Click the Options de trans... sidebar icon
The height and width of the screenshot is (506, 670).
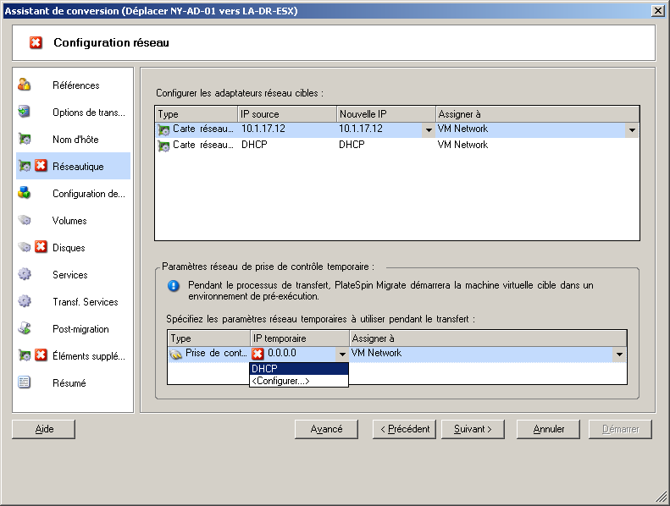25,112
